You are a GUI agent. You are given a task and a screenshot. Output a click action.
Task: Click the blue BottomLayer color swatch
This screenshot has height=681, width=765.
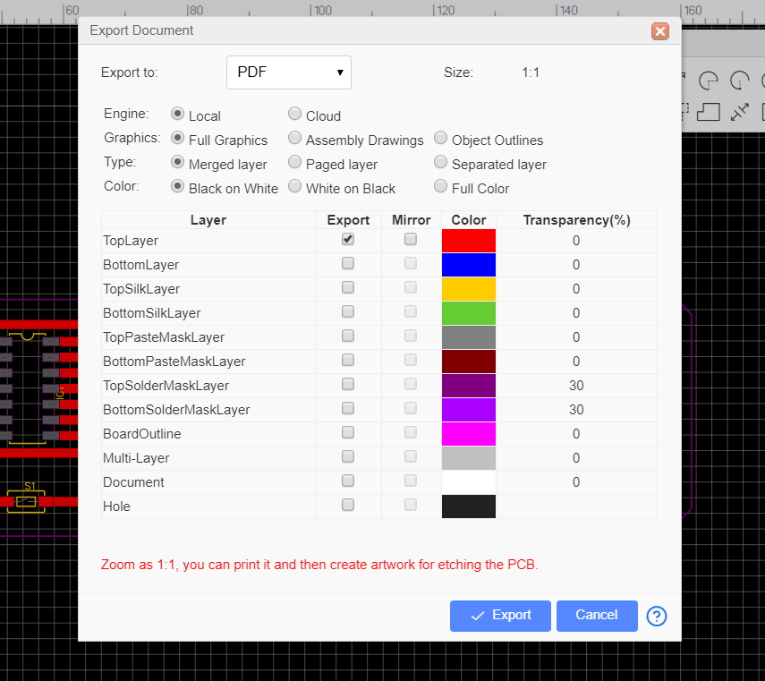tap(469, 265)
